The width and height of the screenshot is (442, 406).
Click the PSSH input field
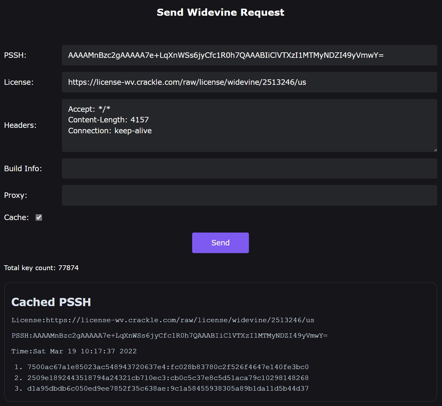(249, 55)
